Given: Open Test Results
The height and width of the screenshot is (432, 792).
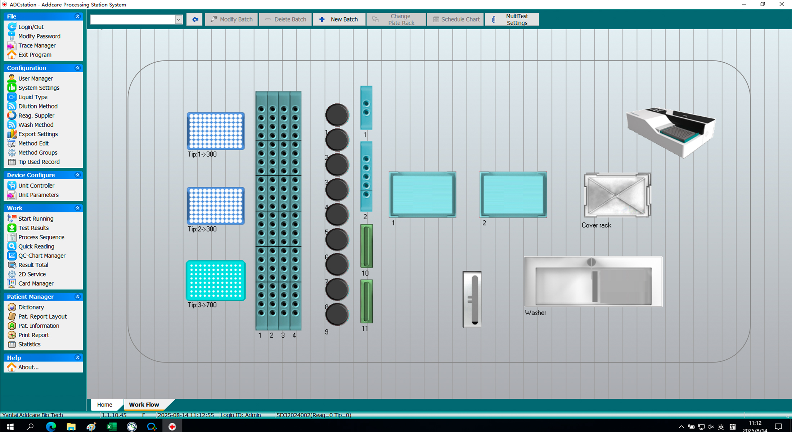Looking at the screenshot, I should tap(33, 228).
